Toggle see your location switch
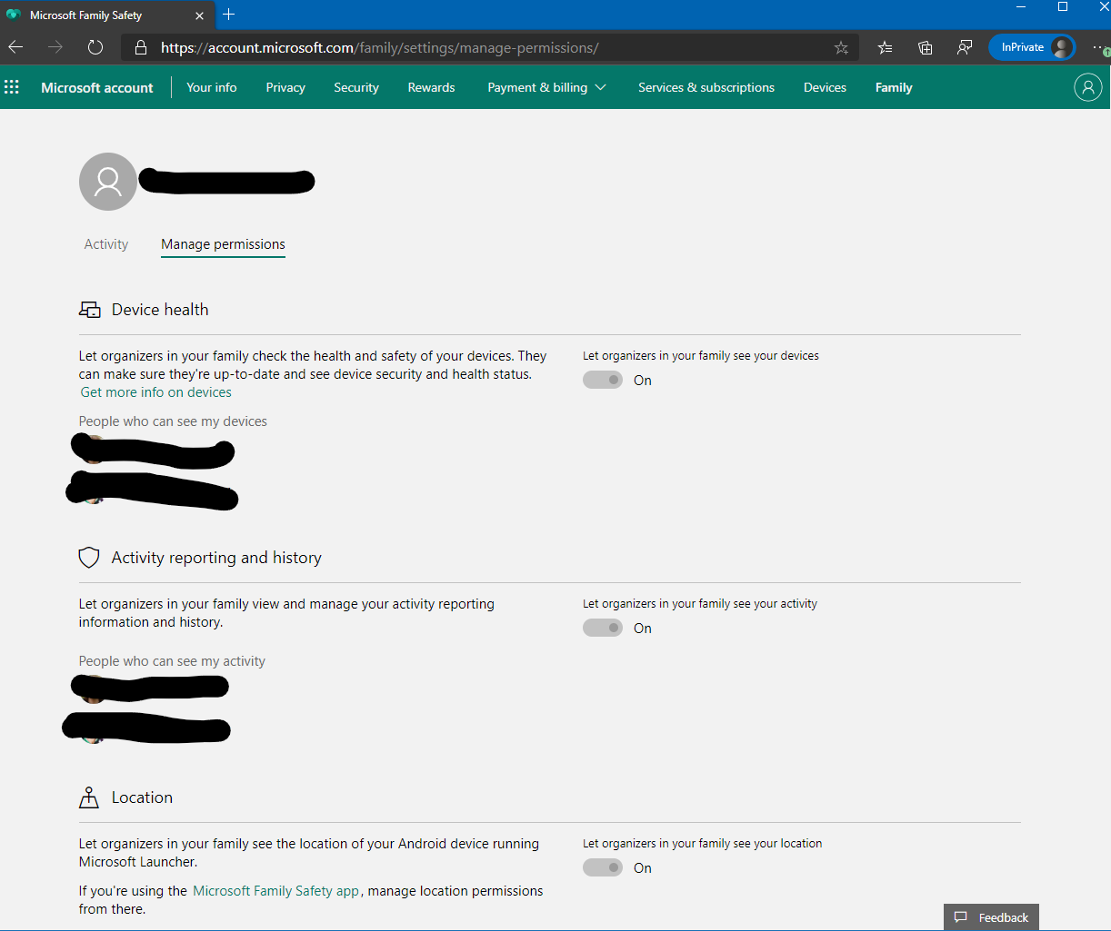Image resolution: width=1111 pixels, height=931 pixels. (603, 867)
